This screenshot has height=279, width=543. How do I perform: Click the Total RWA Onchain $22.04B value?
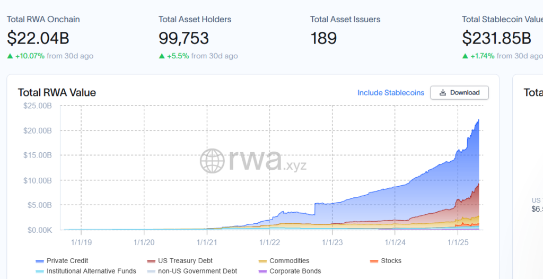click(x=38, y=38)
